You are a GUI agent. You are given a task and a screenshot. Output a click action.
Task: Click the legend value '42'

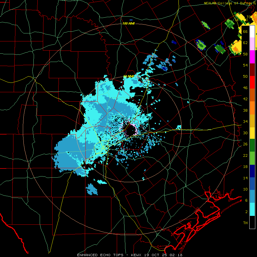[x=245, y=99]
